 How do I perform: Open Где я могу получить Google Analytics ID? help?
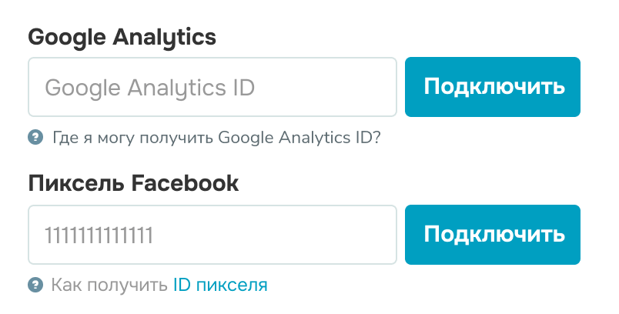click(216, 138)
